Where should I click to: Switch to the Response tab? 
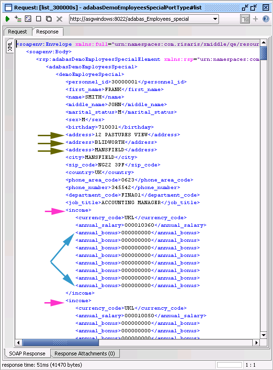(47, 32)
